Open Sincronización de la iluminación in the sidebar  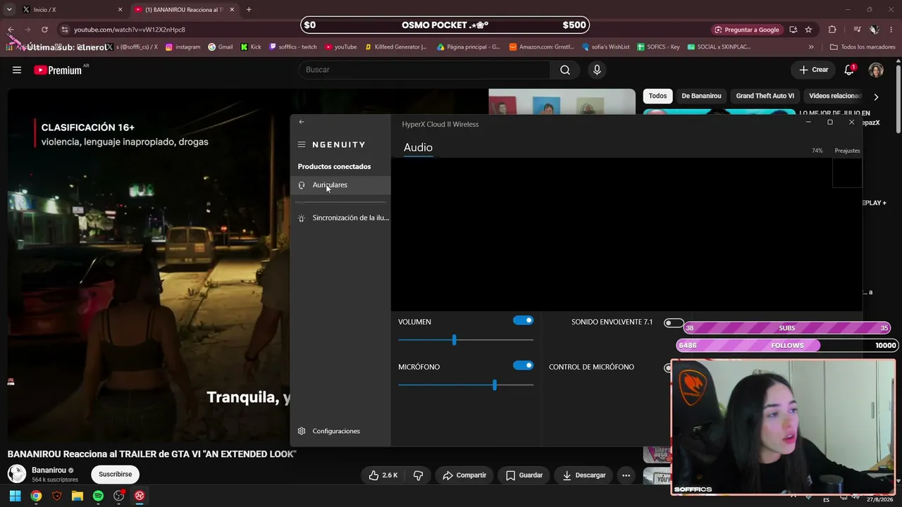342,218
